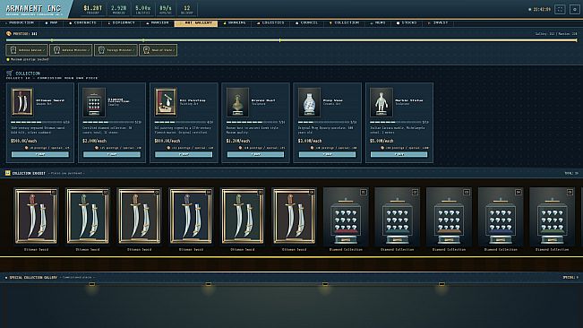The image size is (583, 328).
Task: Click Oil Painting shop card image
Action: pos(166,102)
